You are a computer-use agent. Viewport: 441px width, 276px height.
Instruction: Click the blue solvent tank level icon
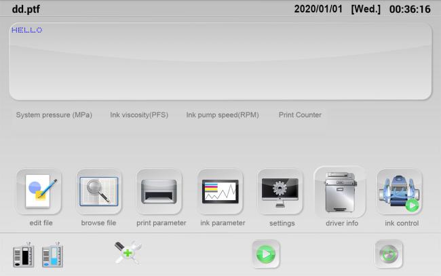(x=52, y=255)
